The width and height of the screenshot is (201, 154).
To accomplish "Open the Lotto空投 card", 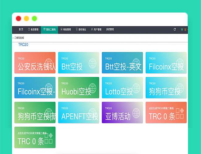I will click(122, 87).
